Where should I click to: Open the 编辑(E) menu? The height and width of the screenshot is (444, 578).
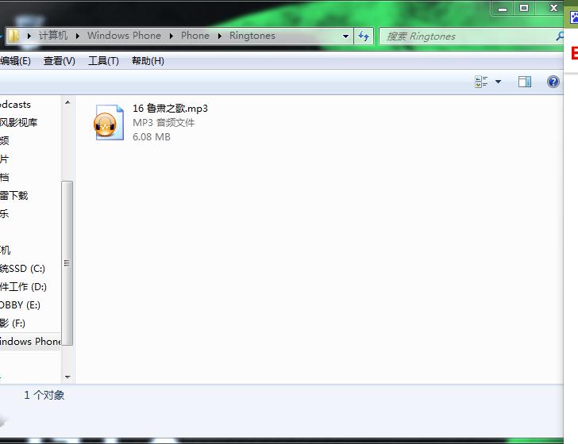[x=15, y=61]
